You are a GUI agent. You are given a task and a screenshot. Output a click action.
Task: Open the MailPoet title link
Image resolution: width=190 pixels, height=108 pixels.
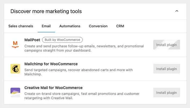tap(32, 40)
